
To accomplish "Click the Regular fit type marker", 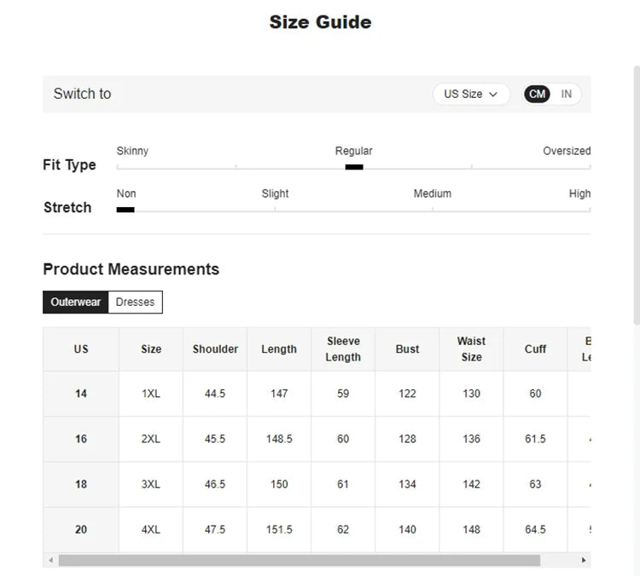I will 354,167.
